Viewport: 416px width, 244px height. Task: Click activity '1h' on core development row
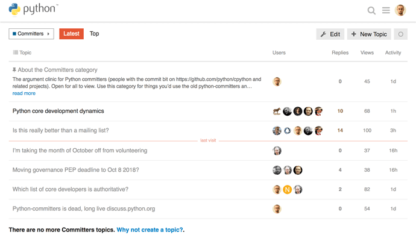click(393, 111)
